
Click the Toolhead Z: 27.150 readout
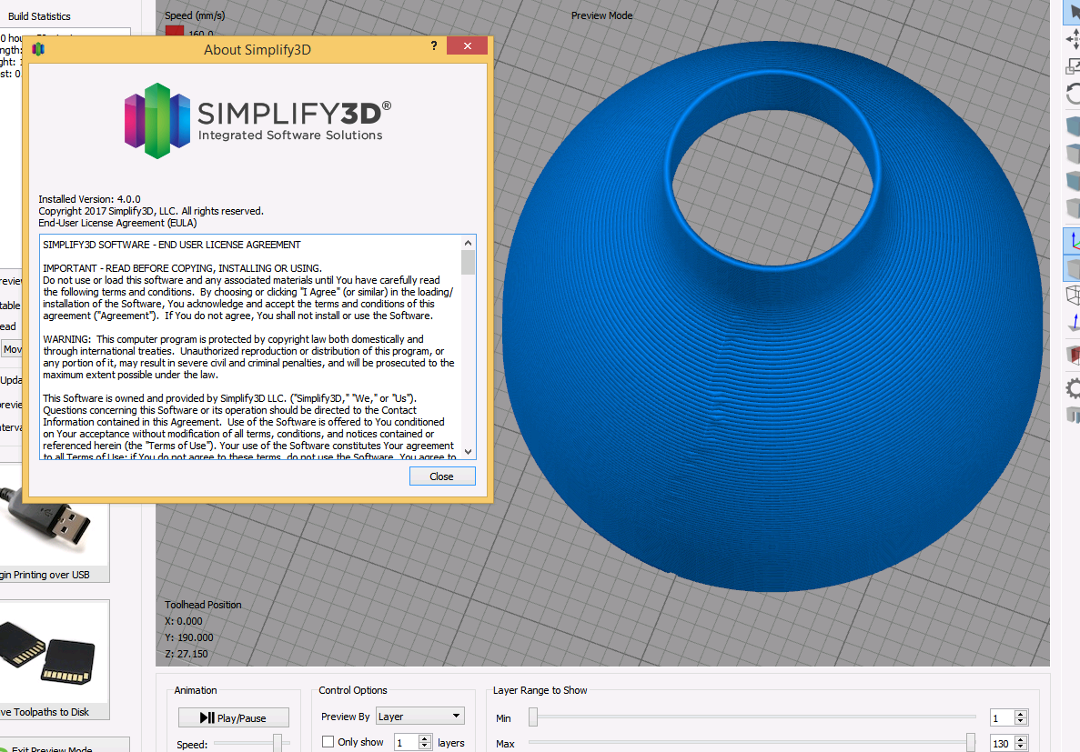tap(186, 654)
